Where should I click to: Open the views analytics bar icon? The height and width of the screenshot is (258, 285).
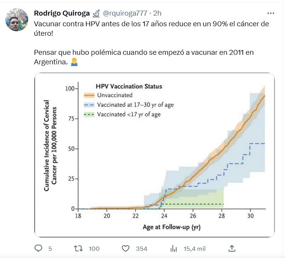[x=174, y=248]
